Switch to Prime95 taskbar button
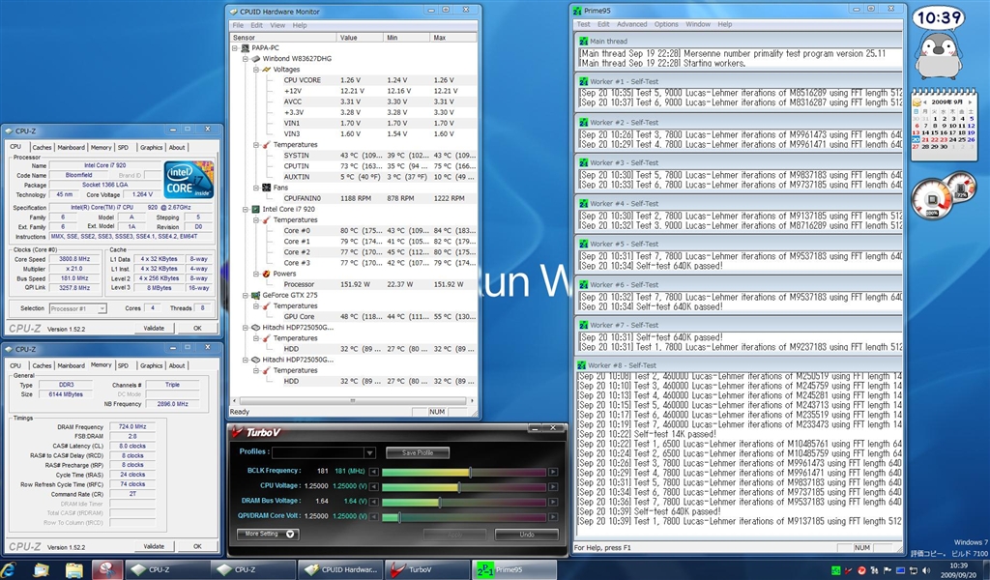Viewport: 990px width, 580px height. coord(514,569)
